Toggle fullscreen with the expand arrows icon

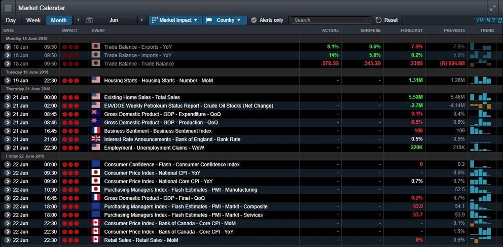(493, 8)
